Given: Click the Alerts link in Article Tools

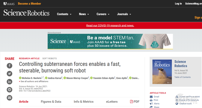Looking at the screenshot, I should click(157, 104).
